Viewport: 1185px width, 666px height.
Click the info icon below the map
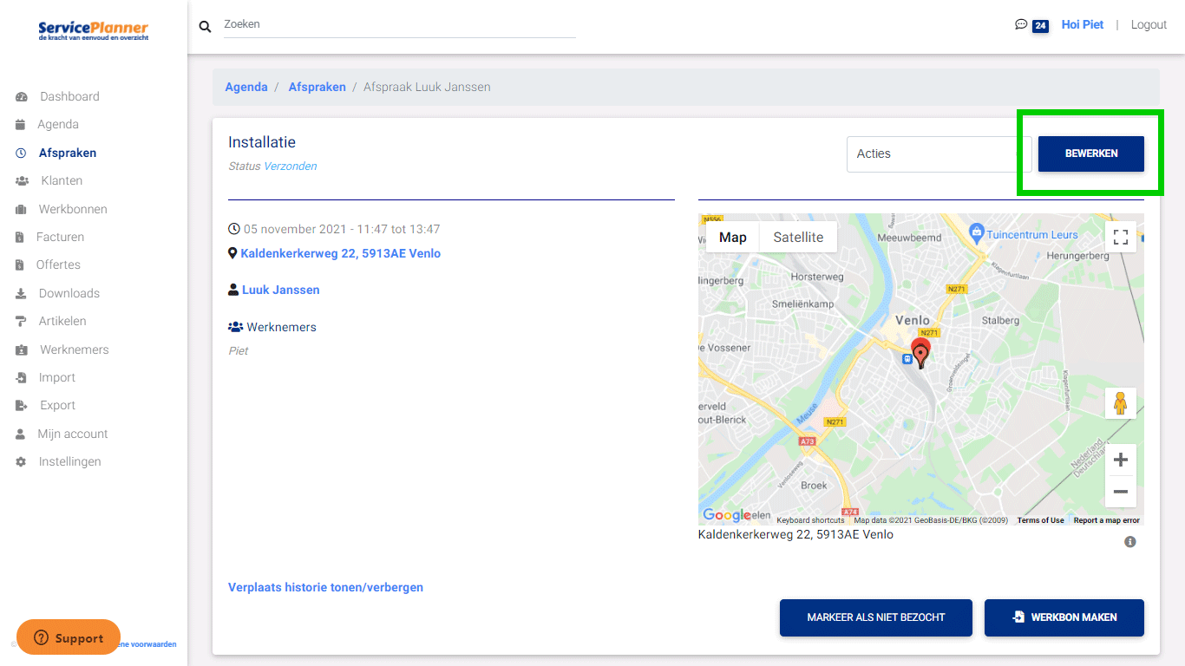click(1129, 542)
